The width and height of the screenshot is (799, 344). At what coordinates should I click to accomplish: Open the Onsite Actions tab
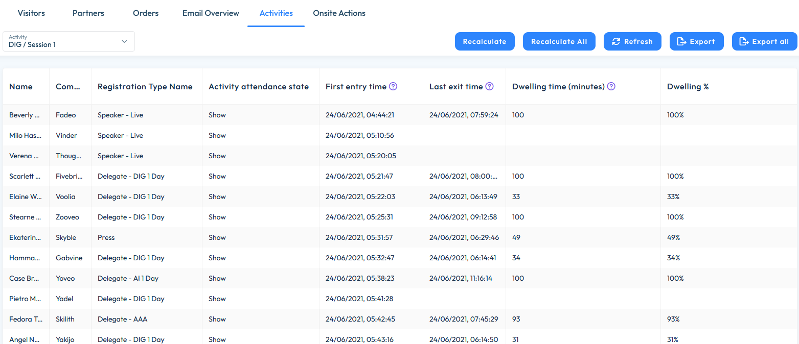[x=339, y=13]
